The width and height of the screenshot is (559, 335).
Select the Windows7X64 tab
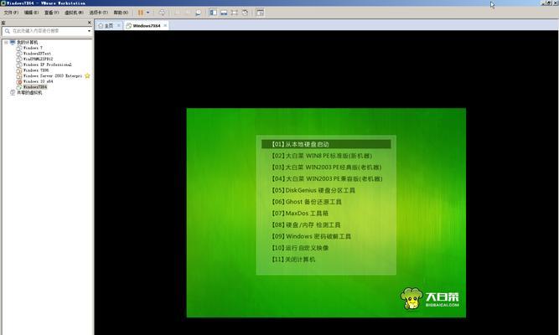(x=147, y=26)
